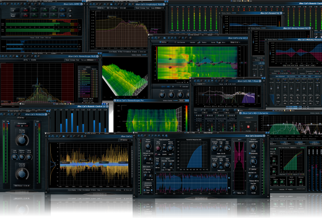Click the DP Meter round logo icon
This screenshot has width=322, height=218.
(82, 4)
